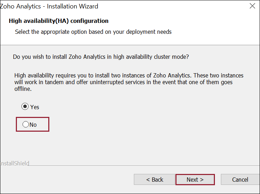This screenshot has width=260, height=194.
Task: Click the InstallShield label
Action: click(x=14, y=163)
